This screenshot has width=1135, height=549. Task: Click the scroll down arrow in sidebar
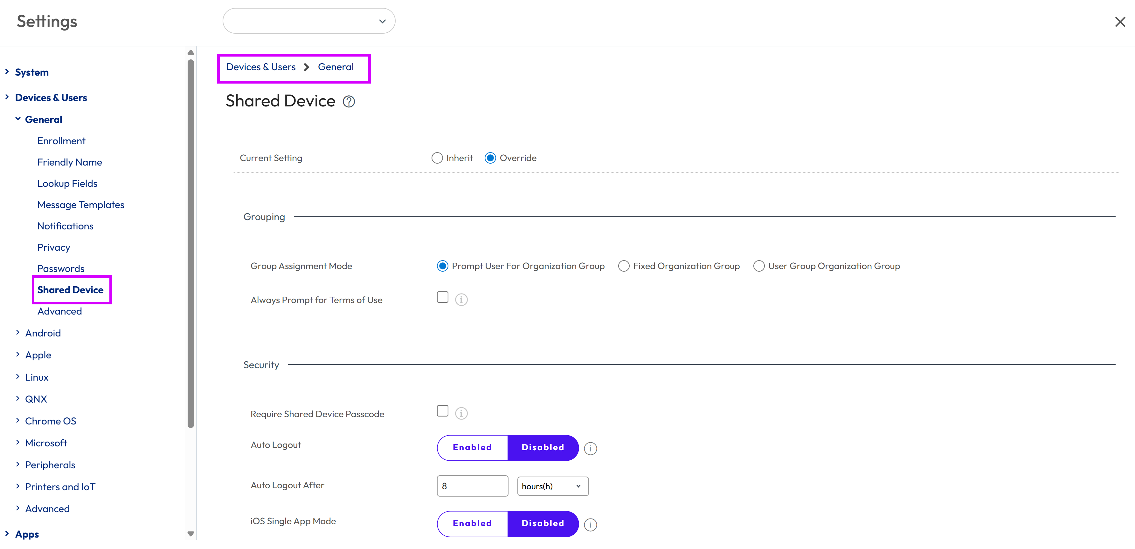[x=190, y=534]
